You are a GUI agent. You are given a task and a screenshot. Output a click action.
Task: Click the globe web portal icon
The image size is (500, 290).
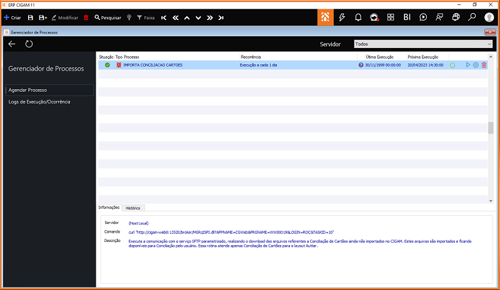tap(456, 17)
